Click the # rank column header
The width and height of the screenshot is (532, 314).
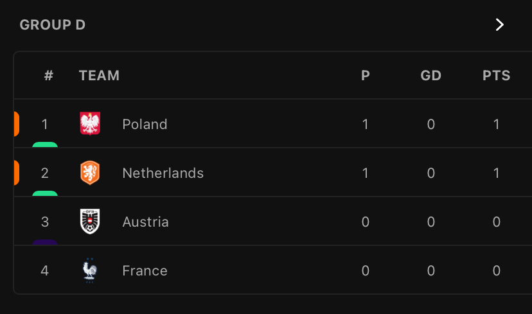coord(49,75)
